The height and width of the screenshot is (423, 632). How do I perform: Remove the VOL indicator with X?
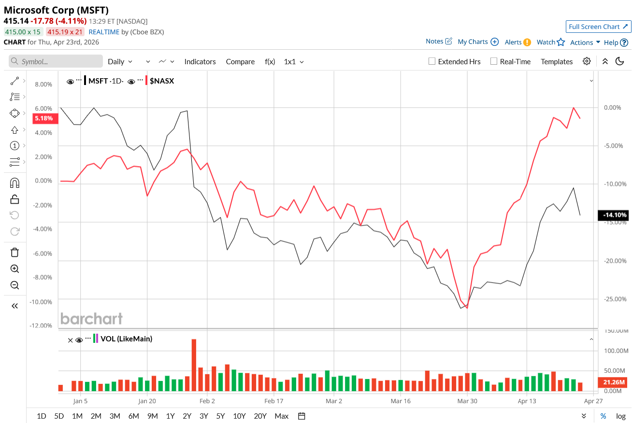(x=70, y=340)
